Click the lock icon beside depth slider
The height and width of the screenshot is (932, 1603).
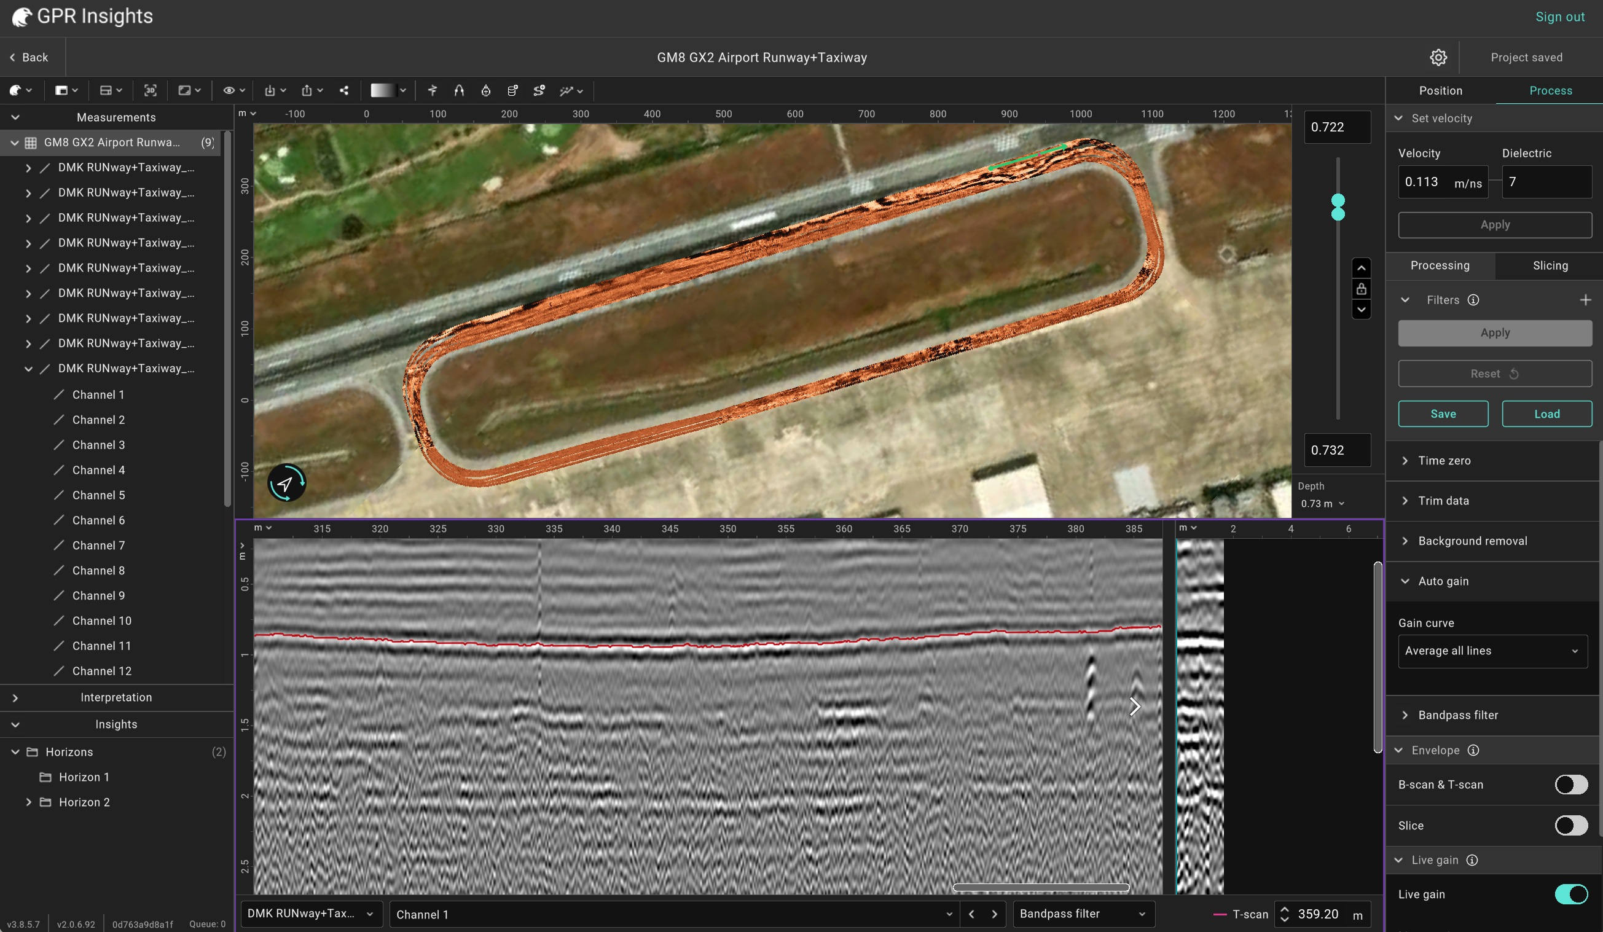coord(1361,289)
